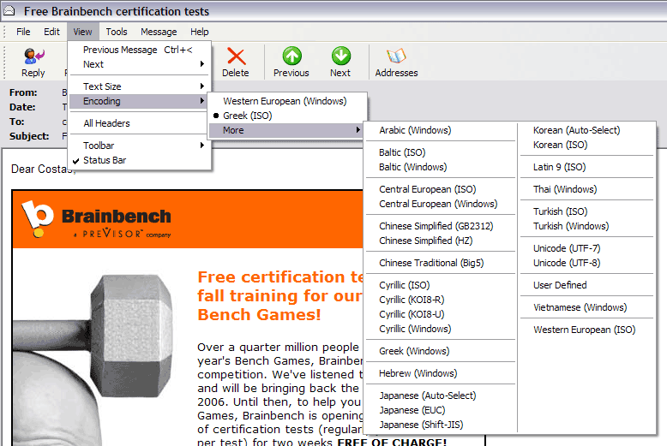Screen dimensions: 667x446
Task: Pick Central European (Windows) encoding
Action: coord(441,204)
